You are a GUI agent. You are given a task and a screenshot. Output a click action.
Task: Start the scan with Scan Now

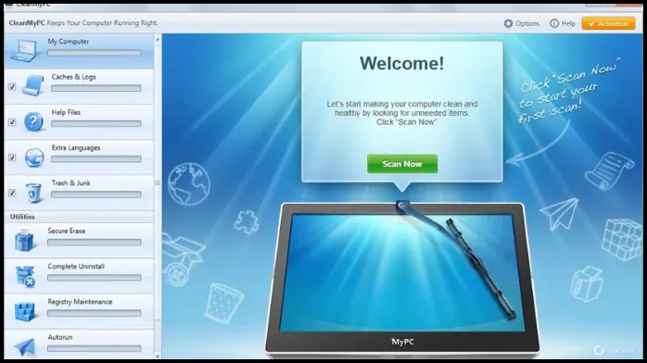tap(402, 164)
